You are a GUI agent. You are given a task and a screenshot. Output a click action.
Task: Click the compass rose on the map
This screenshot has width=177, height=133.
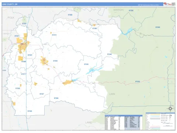pos(170,109)
